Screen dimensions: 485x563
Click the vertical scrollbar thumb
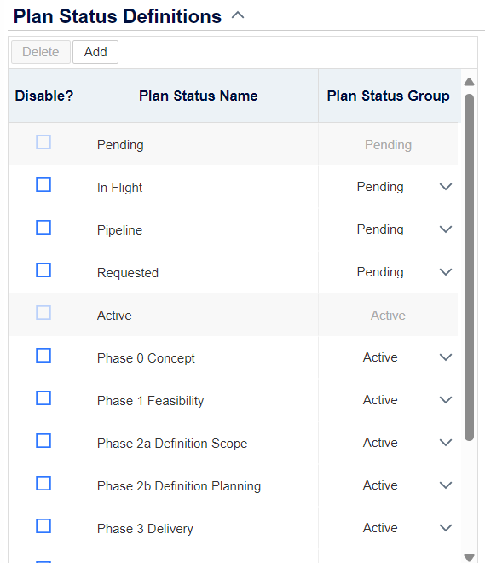pyautogui.click(x=469, y=267)
